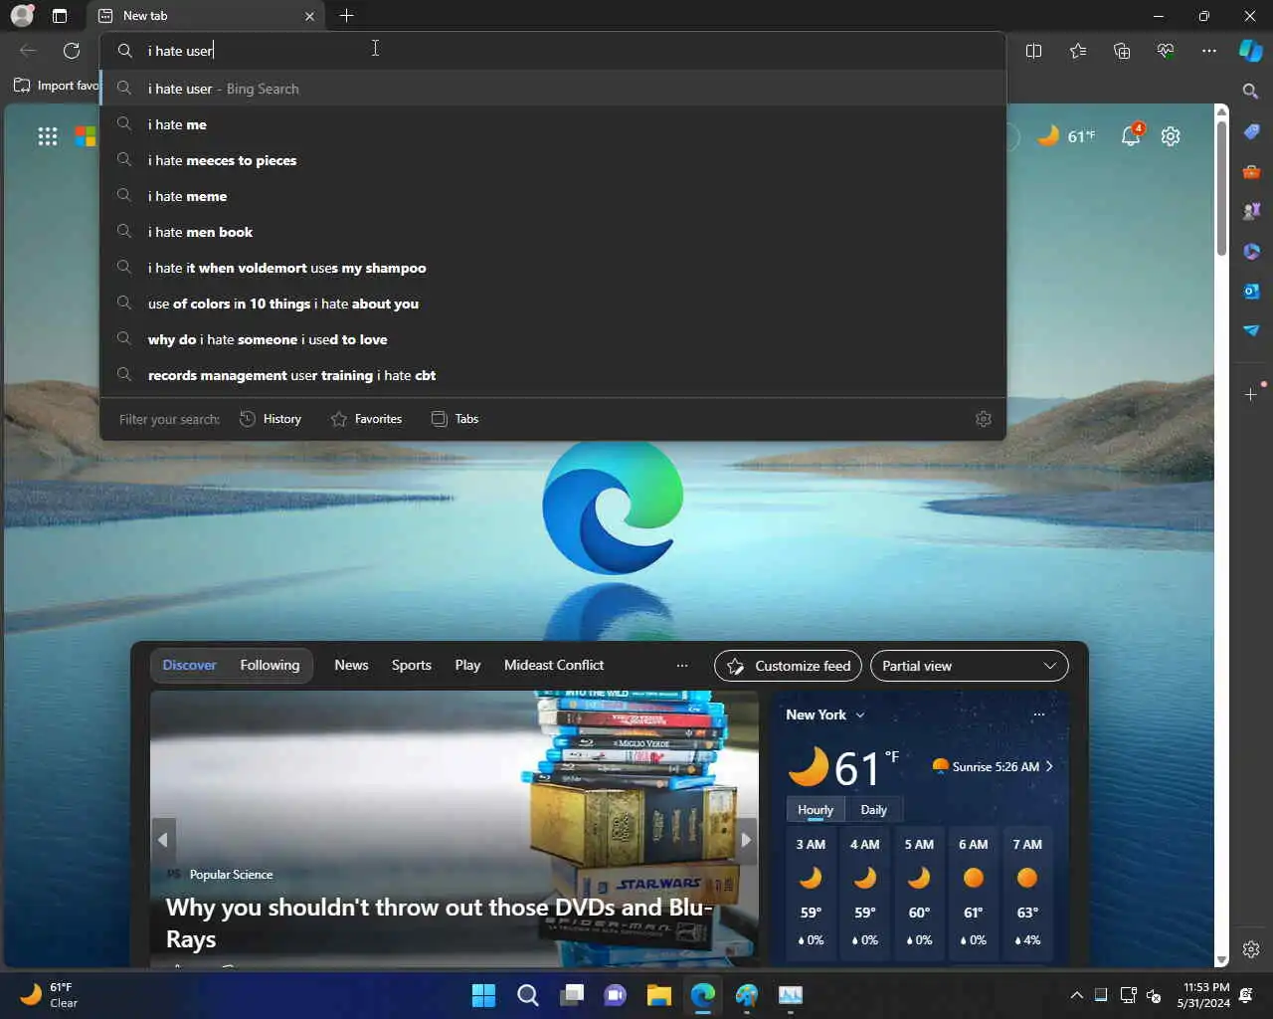The height and width of the screenshot is (1019, 1273).
Task: Open page settings gear on new tab
Action: tap(1171, 136)
